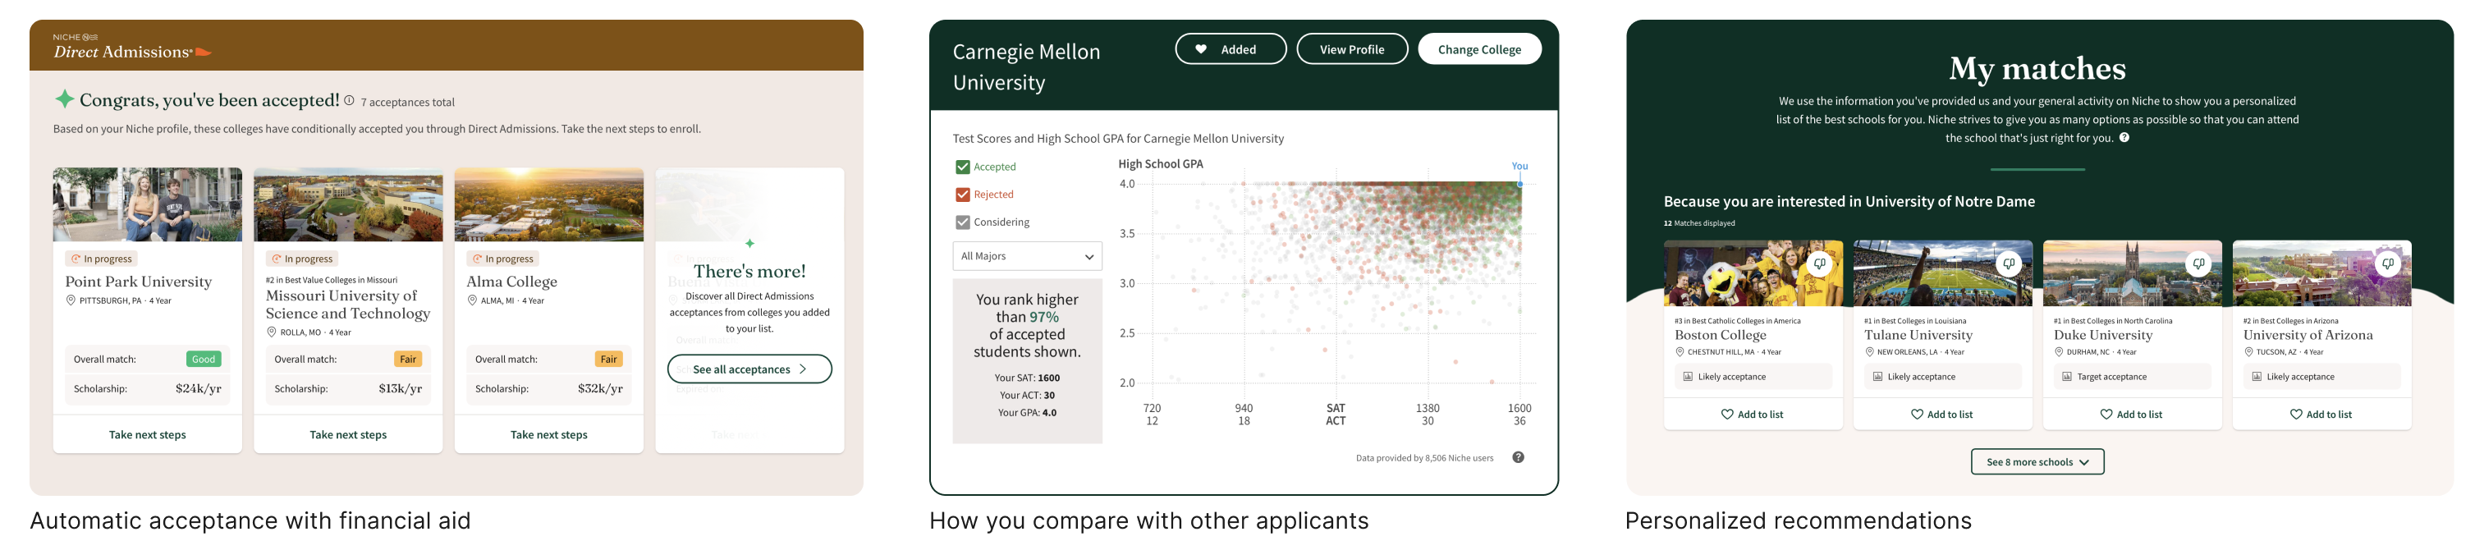Click the In progress badge on Alma College
Image resolution: width=2484 pixels, height=550 pixels.
(x=502, y=259)
